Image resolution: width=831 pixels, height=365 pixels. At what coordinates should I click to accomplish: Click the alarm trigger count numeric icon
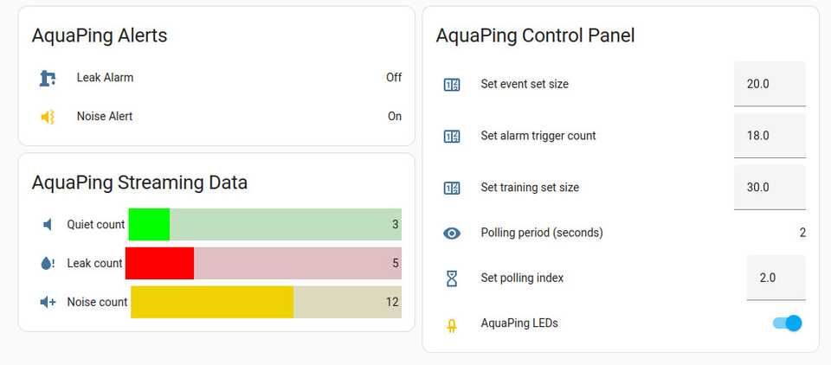tap(452, 136)
